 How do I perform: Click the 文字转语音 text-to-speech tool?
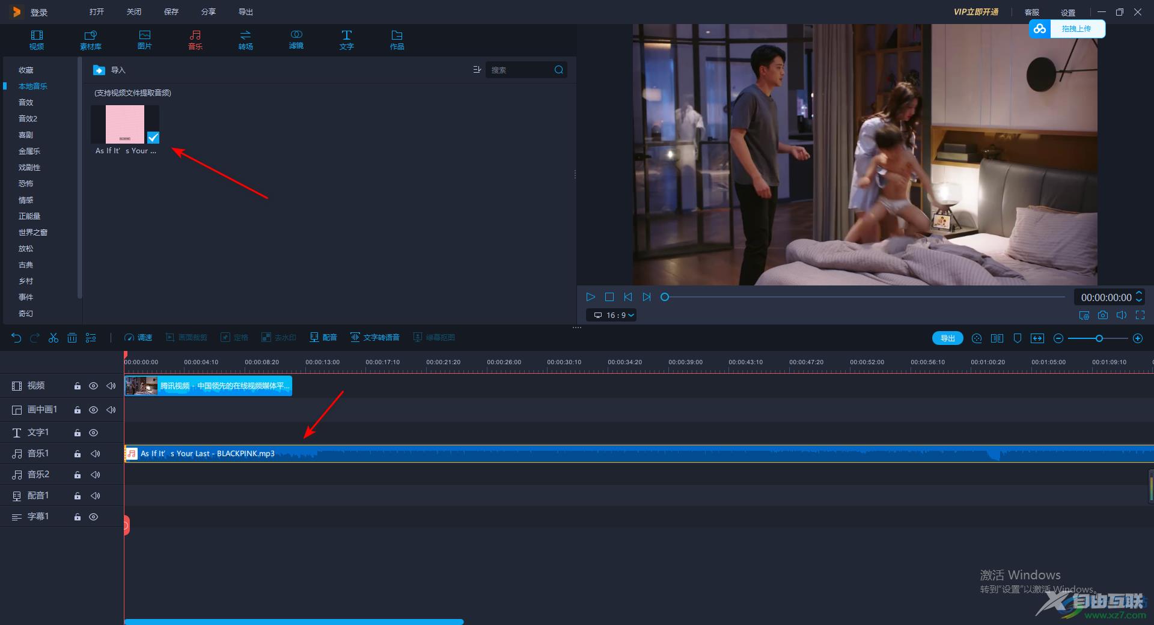375,338
